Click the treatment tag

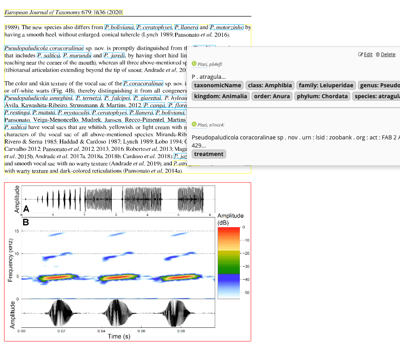coord(209,154)
